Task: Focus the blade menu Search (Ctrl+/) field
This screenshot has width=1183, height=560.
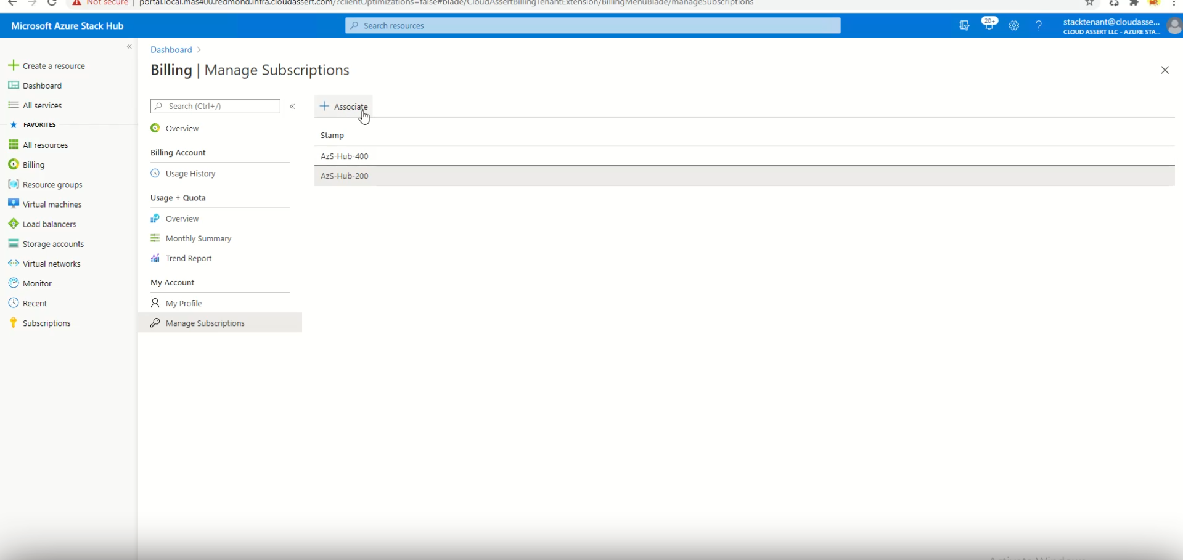Action: [x=215, y=106]
